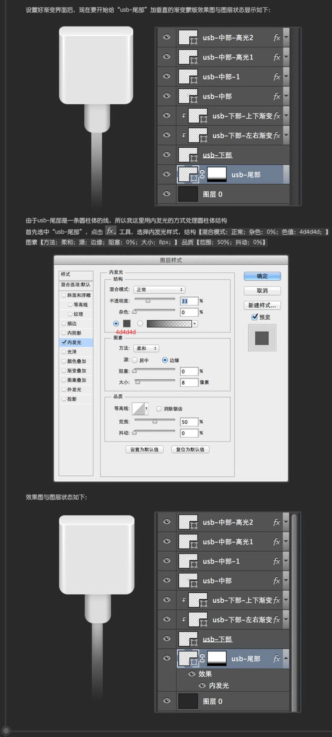Click clipping arrow of usb-下部-左右渐变 in upper panel

point(183,135)
